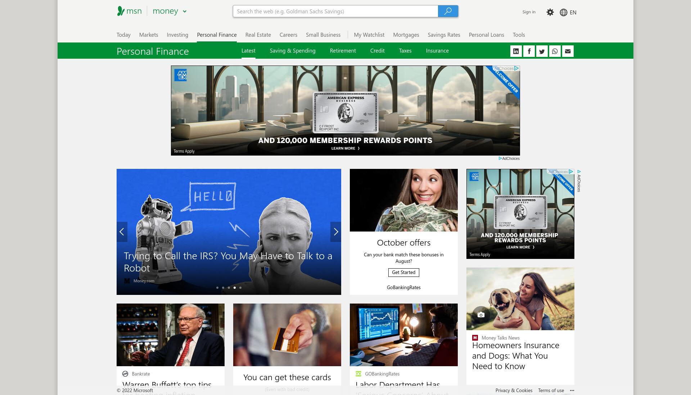This screenshot has height=395, width=691.
Task: Click EN language label
Action: pos(573,12)
